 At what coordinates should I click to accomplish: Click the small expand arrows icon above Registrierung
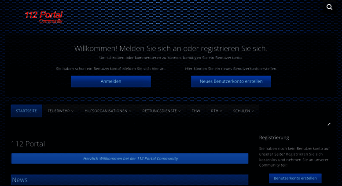(329, 124)
